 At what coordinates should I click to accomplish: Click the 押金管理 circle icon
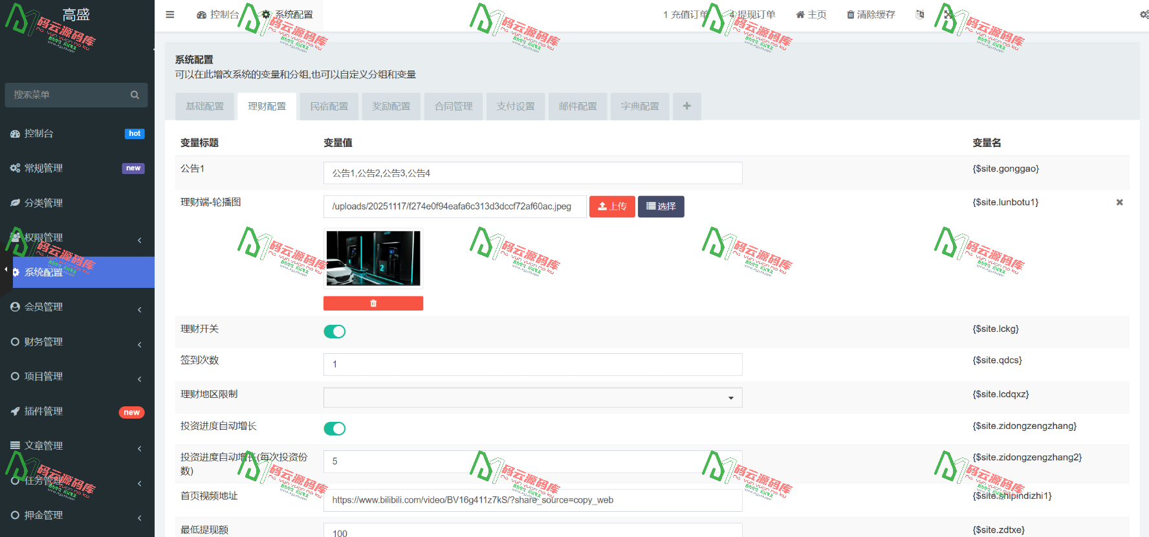pos(15,515)
